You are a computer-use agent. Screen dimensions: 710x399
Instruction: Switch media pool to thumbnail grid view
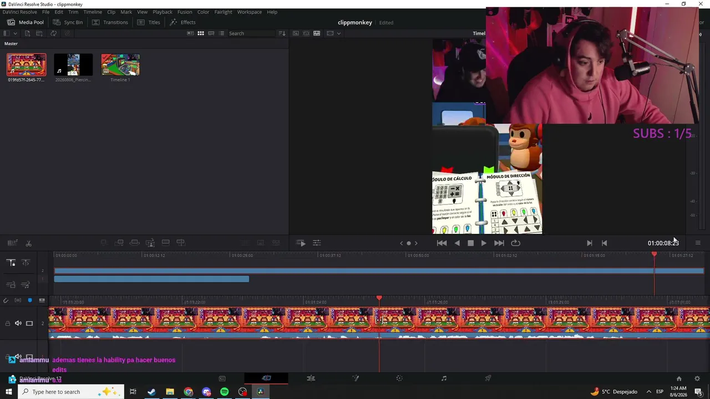(x=201, y=33)
